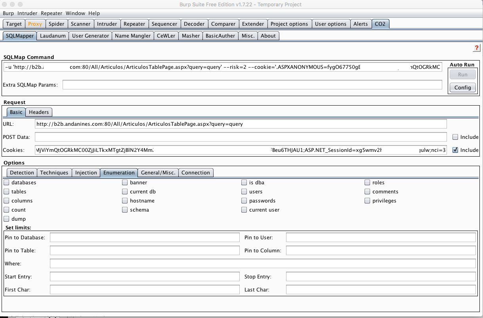Open the Laudanum tab in CO2
Screen dimensions: 483x318
tap(53, 36)
